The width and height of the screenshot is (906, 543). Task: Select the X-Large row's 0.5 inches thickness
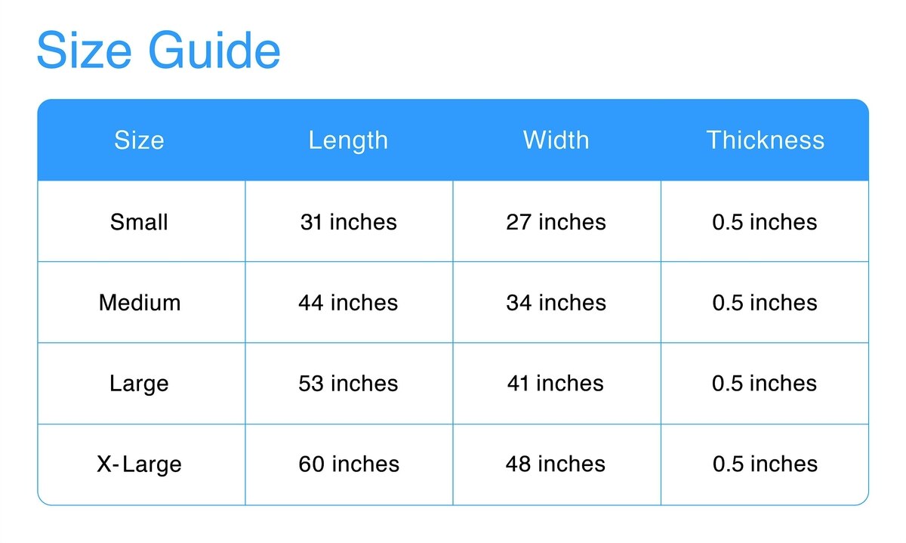pos(765,464)
